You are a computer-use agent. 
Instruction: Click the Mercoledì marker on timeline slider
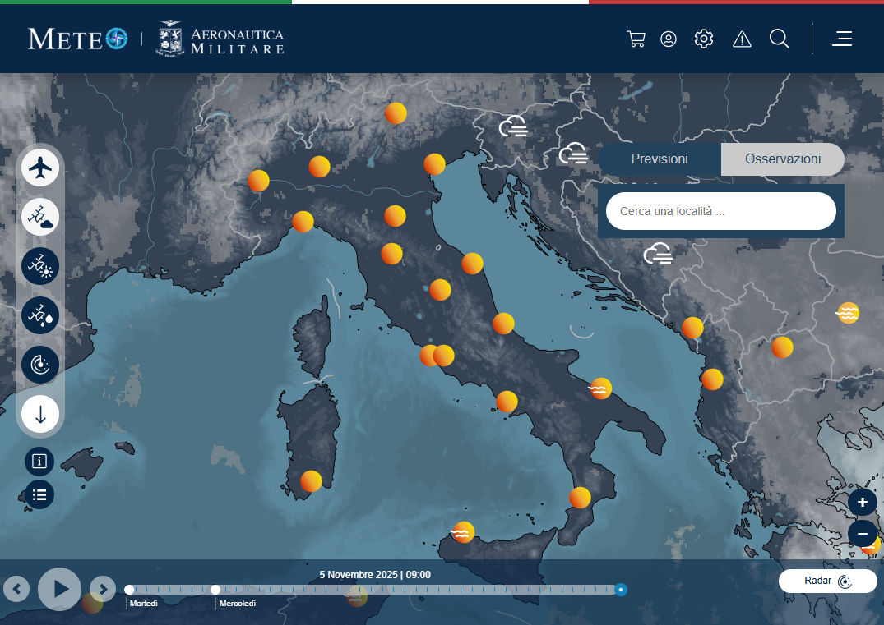coord(215,590)
